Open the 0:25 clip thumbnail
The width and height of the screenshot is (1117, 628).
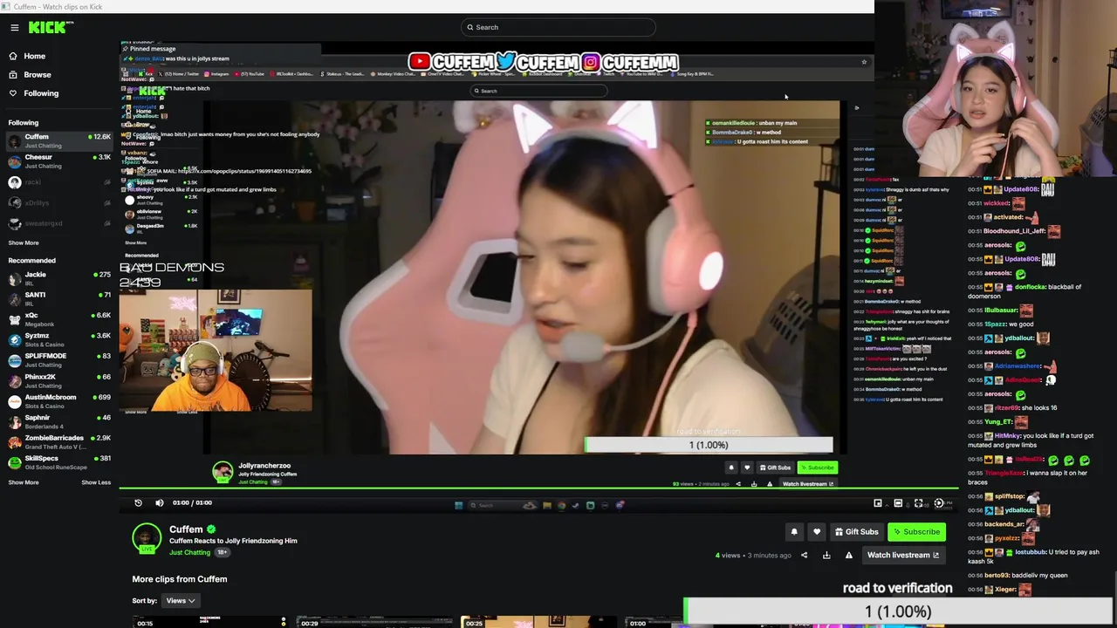click(x=538, y=622)
